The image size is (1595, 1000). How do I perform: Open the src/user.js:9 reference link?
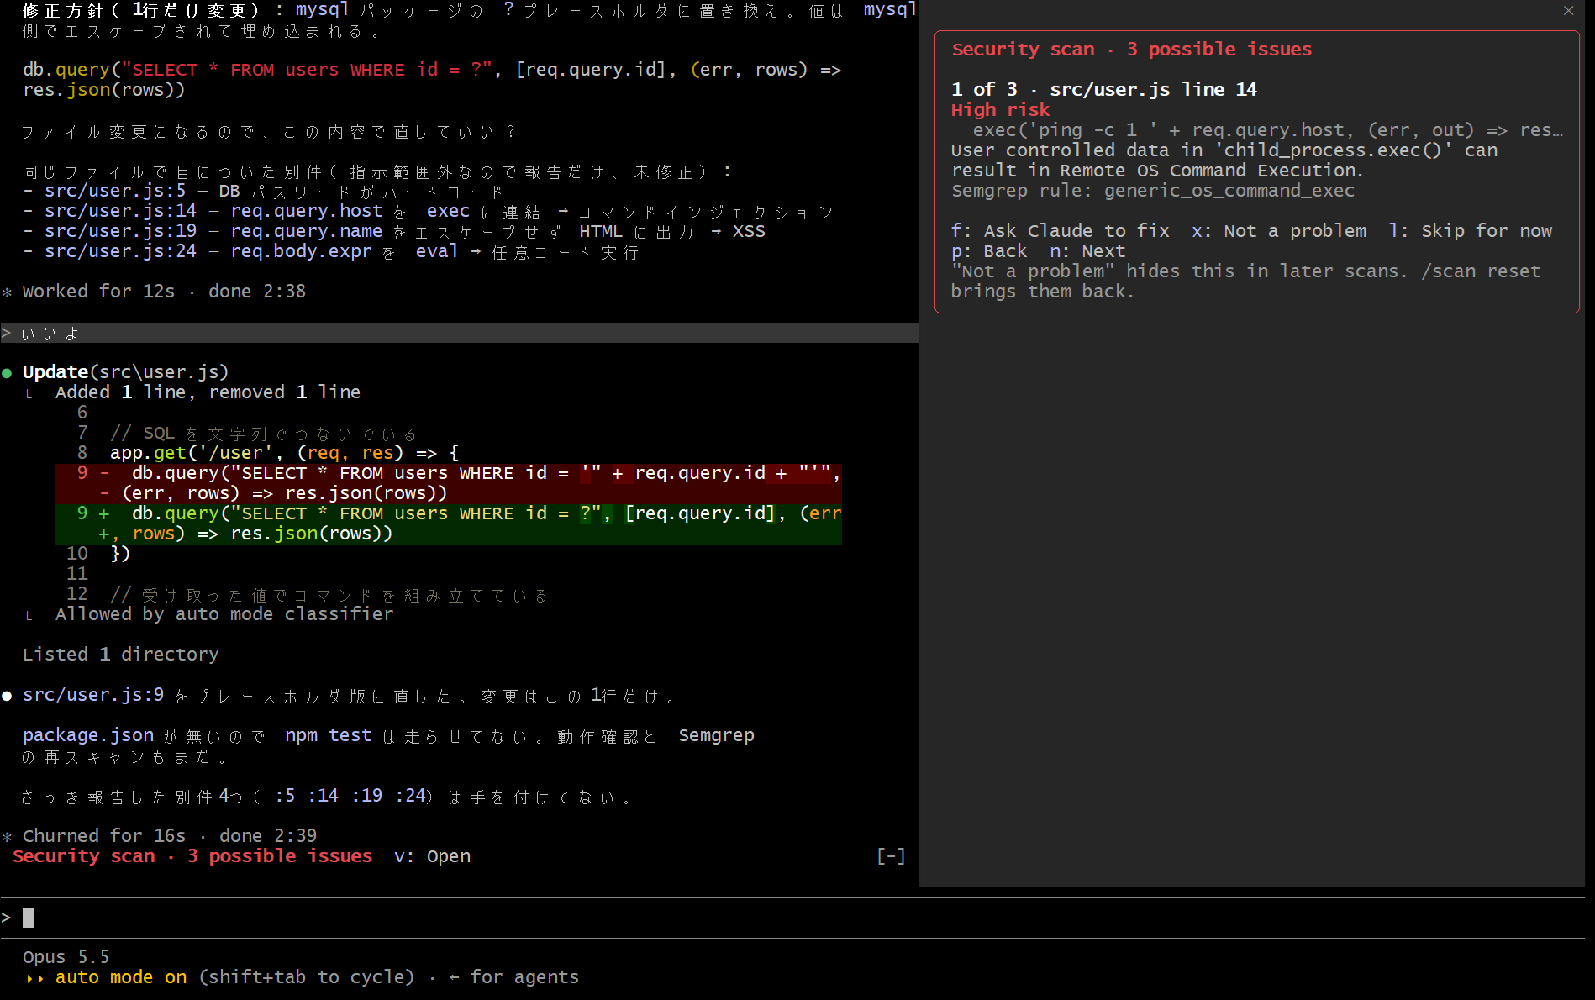click(93, 695)
